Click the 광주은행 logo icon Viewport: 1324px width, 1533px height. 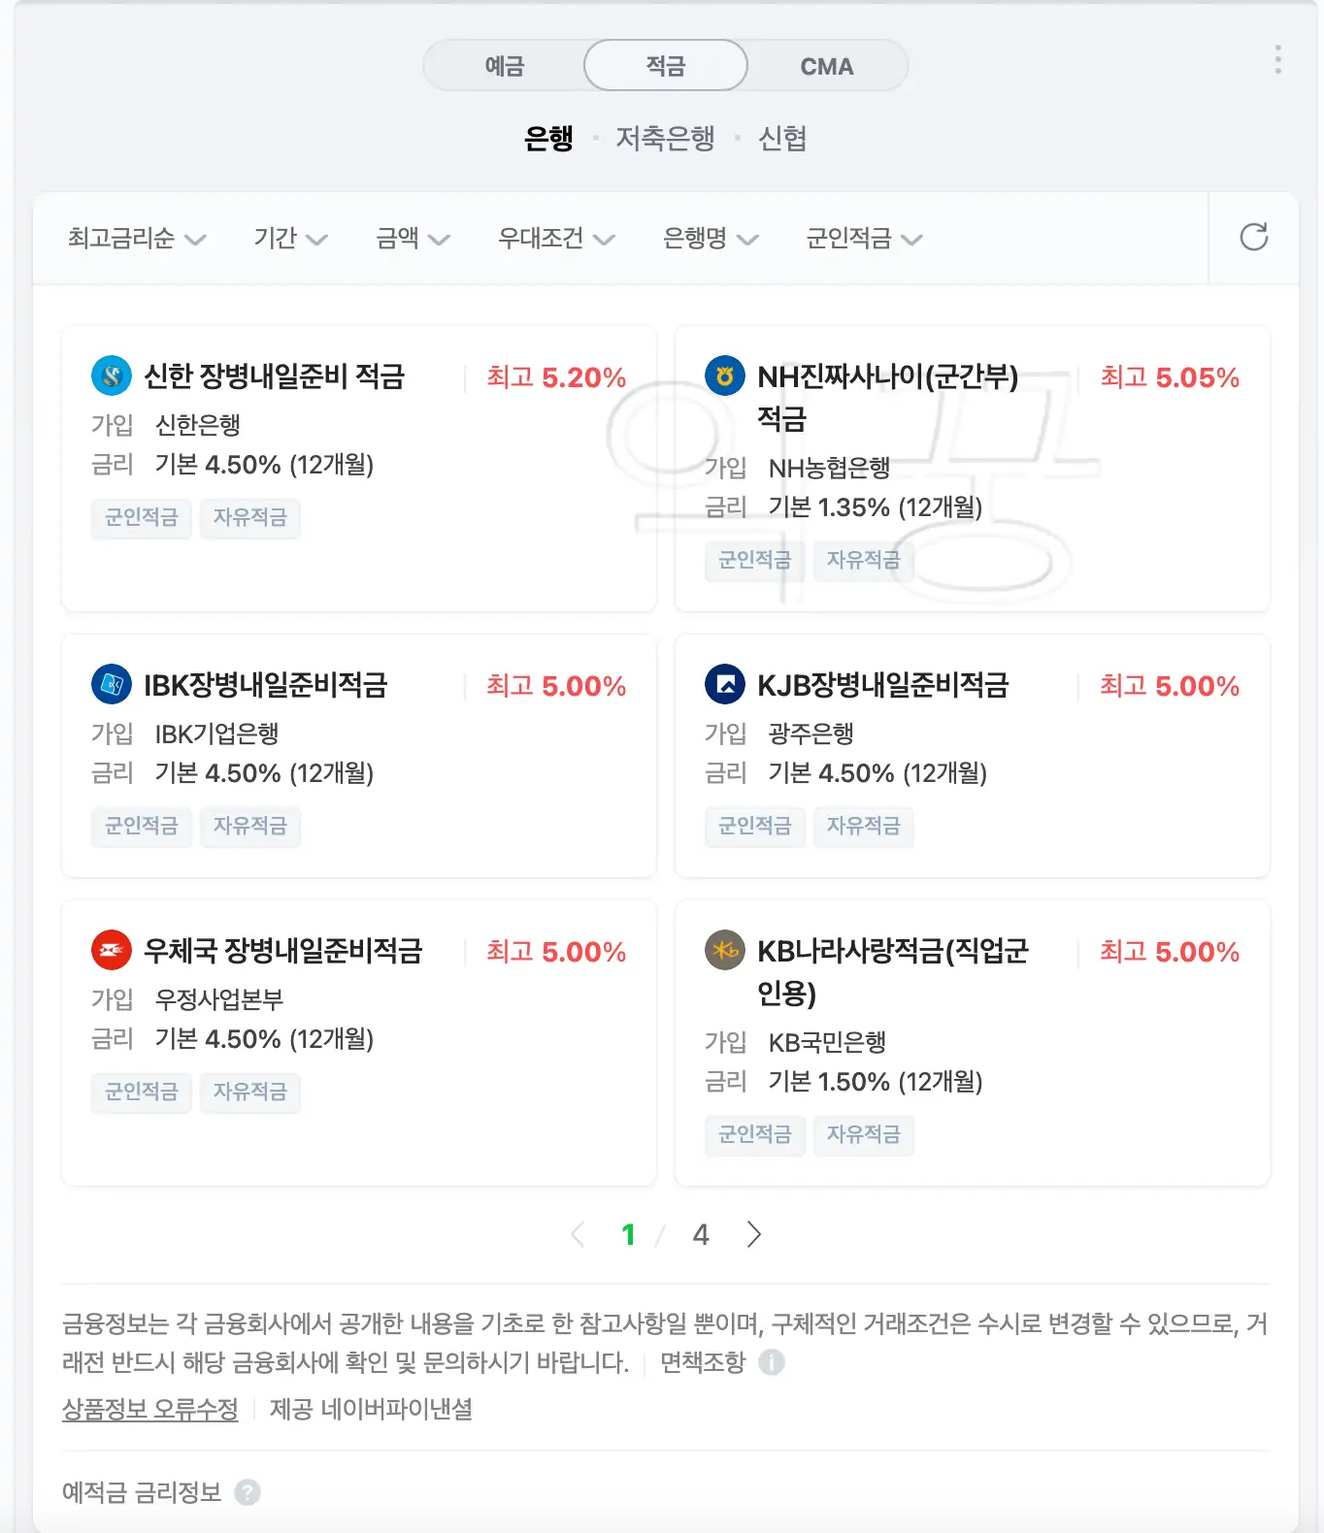[x=723, y=684]
